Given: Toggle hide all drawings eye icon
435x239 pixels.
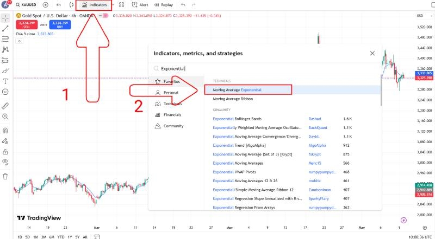Looking at the screenshot, I should [5, 162].
